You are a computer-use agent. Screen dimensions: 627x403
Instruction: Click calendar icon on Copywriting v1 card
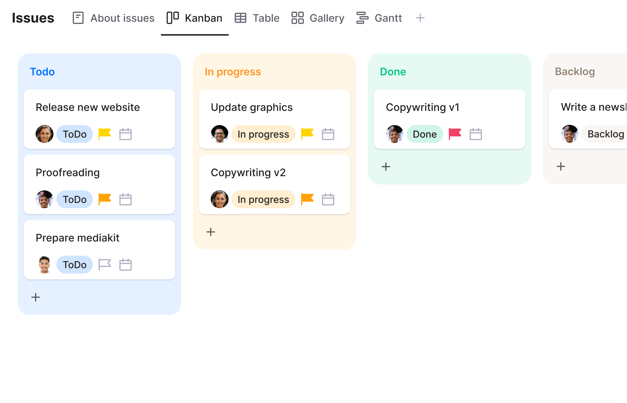[476, 134]
